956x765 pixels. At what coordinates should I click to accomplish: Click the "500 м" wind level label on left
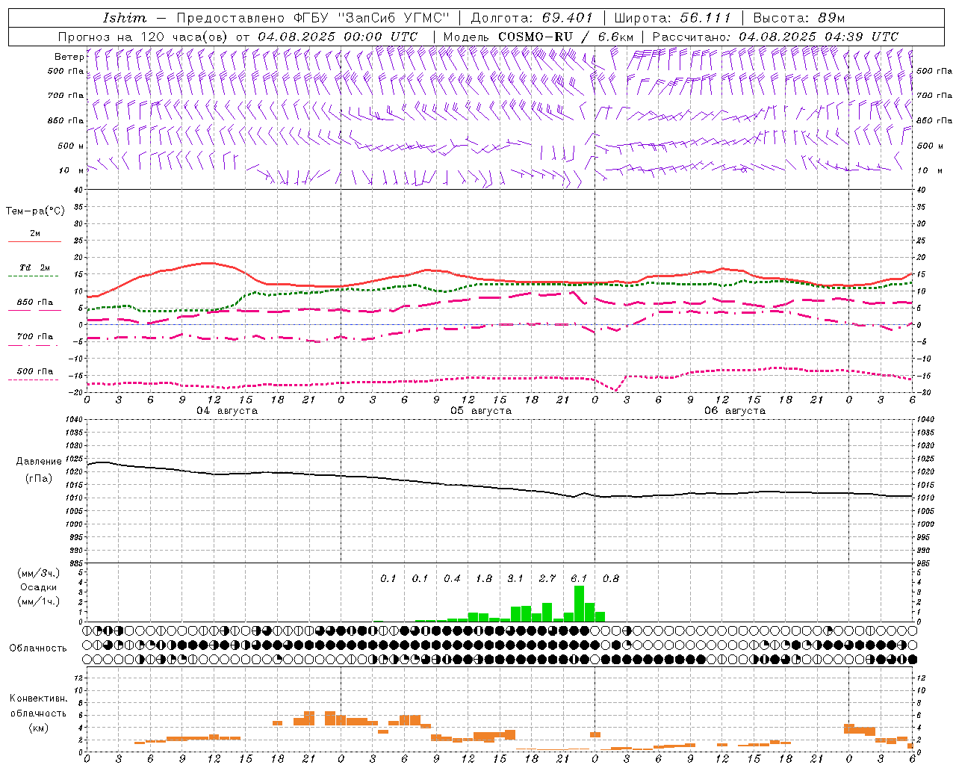(71, 146)
